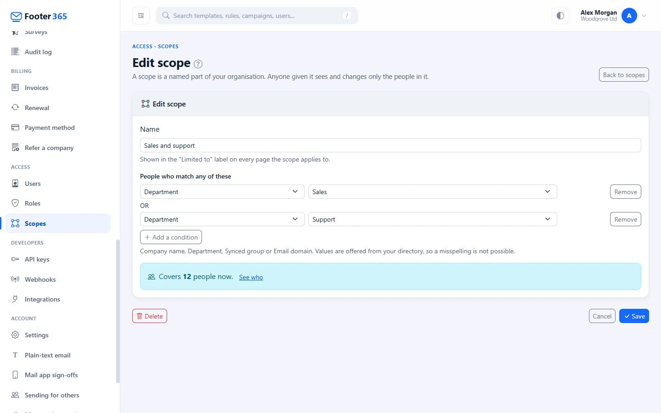
Task: Click the Footer 365 envelope logo icon
Action: [x=16, y=17]
